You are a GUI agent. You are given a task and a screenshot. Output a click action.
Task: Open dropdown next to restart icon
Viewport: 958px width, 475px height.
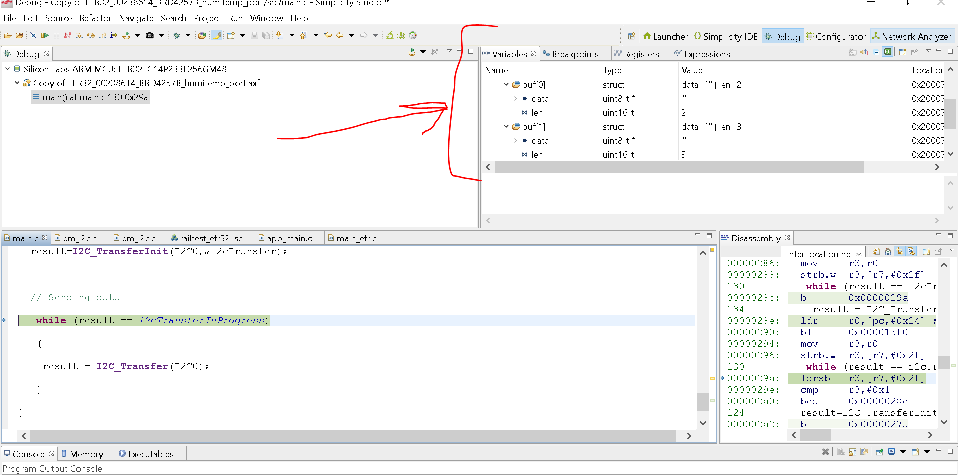pyautogui.click(x=137, y=35)
